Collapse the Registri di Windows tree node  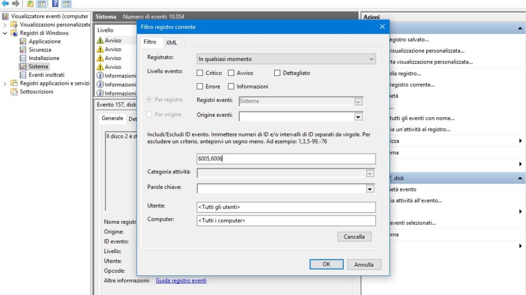[5, 33]
